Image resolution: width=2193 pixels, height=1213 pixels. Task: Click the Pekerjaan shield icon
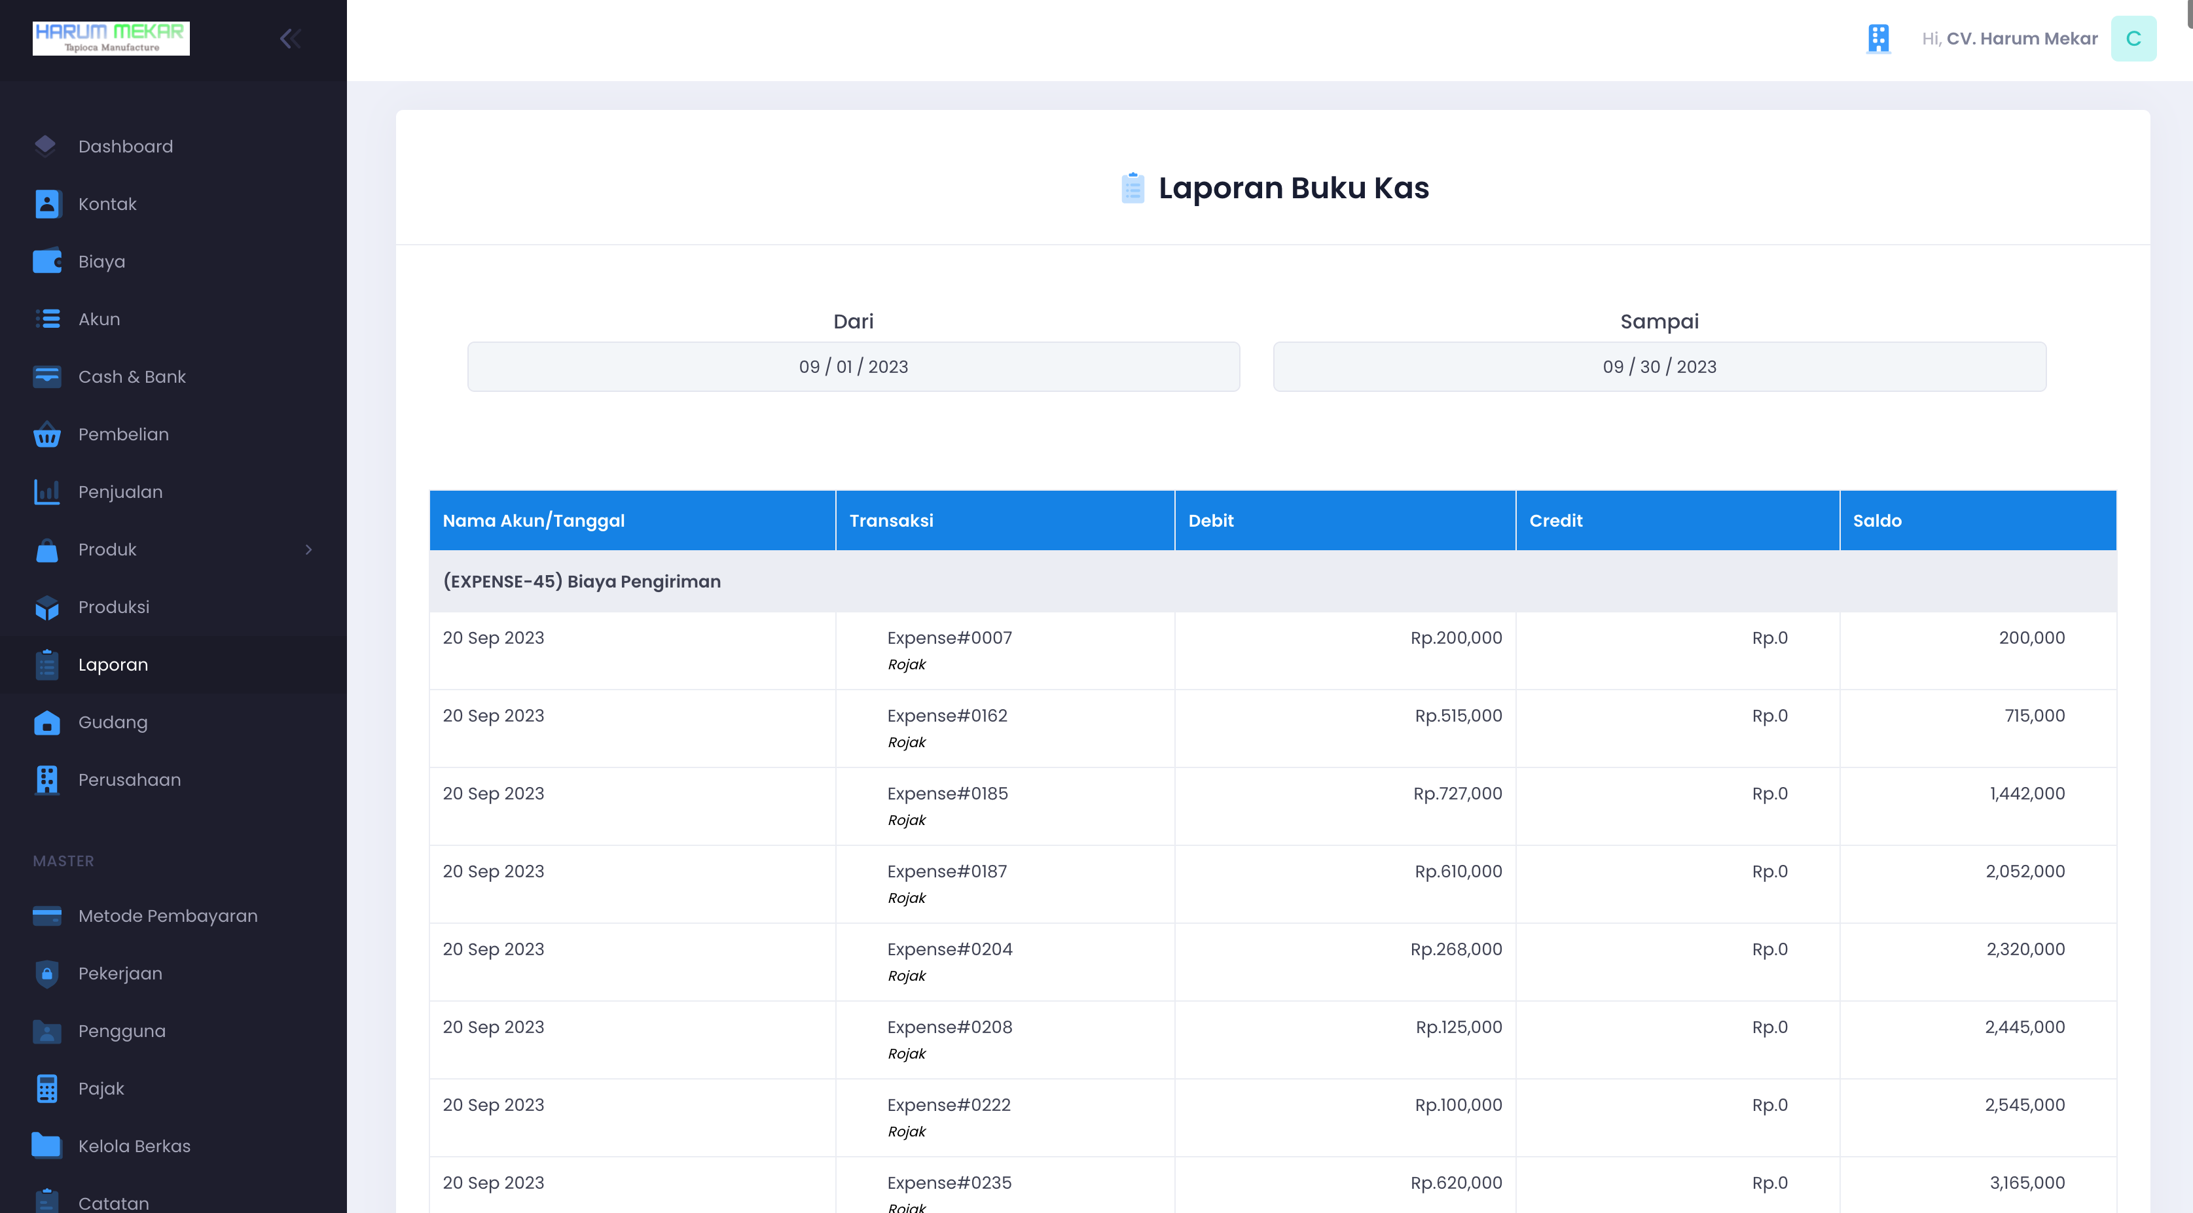47,974
